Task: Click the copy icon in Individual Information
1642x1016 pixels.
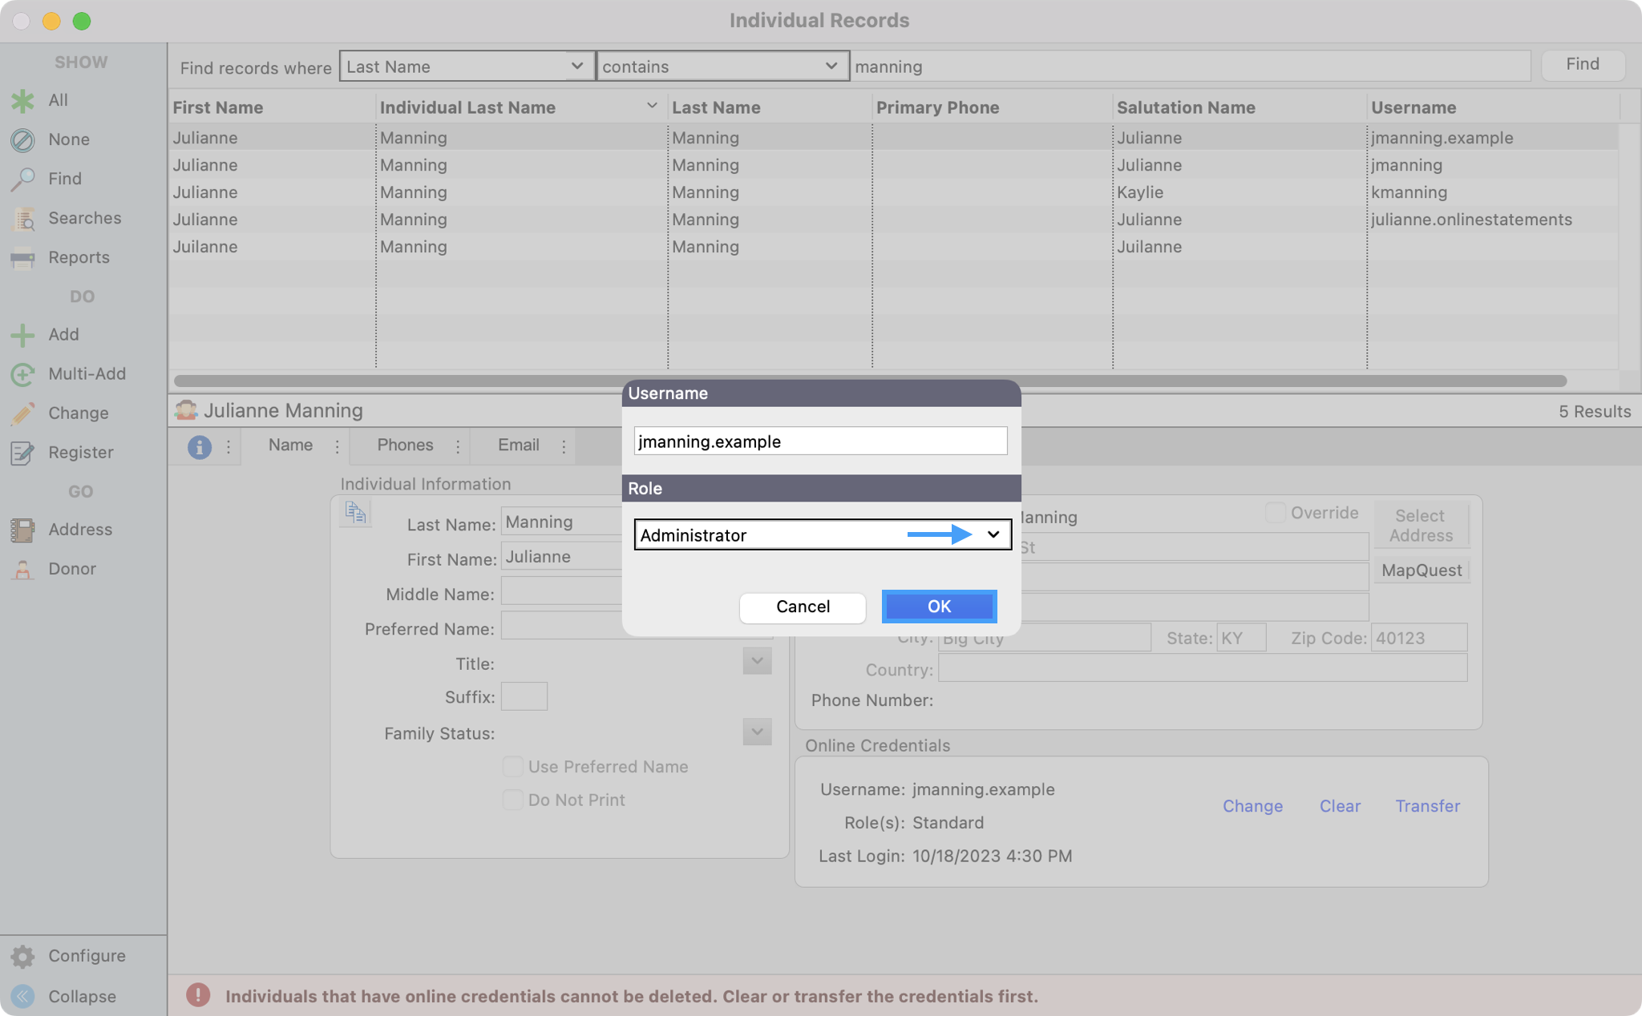Action: (x=355, y=512)
